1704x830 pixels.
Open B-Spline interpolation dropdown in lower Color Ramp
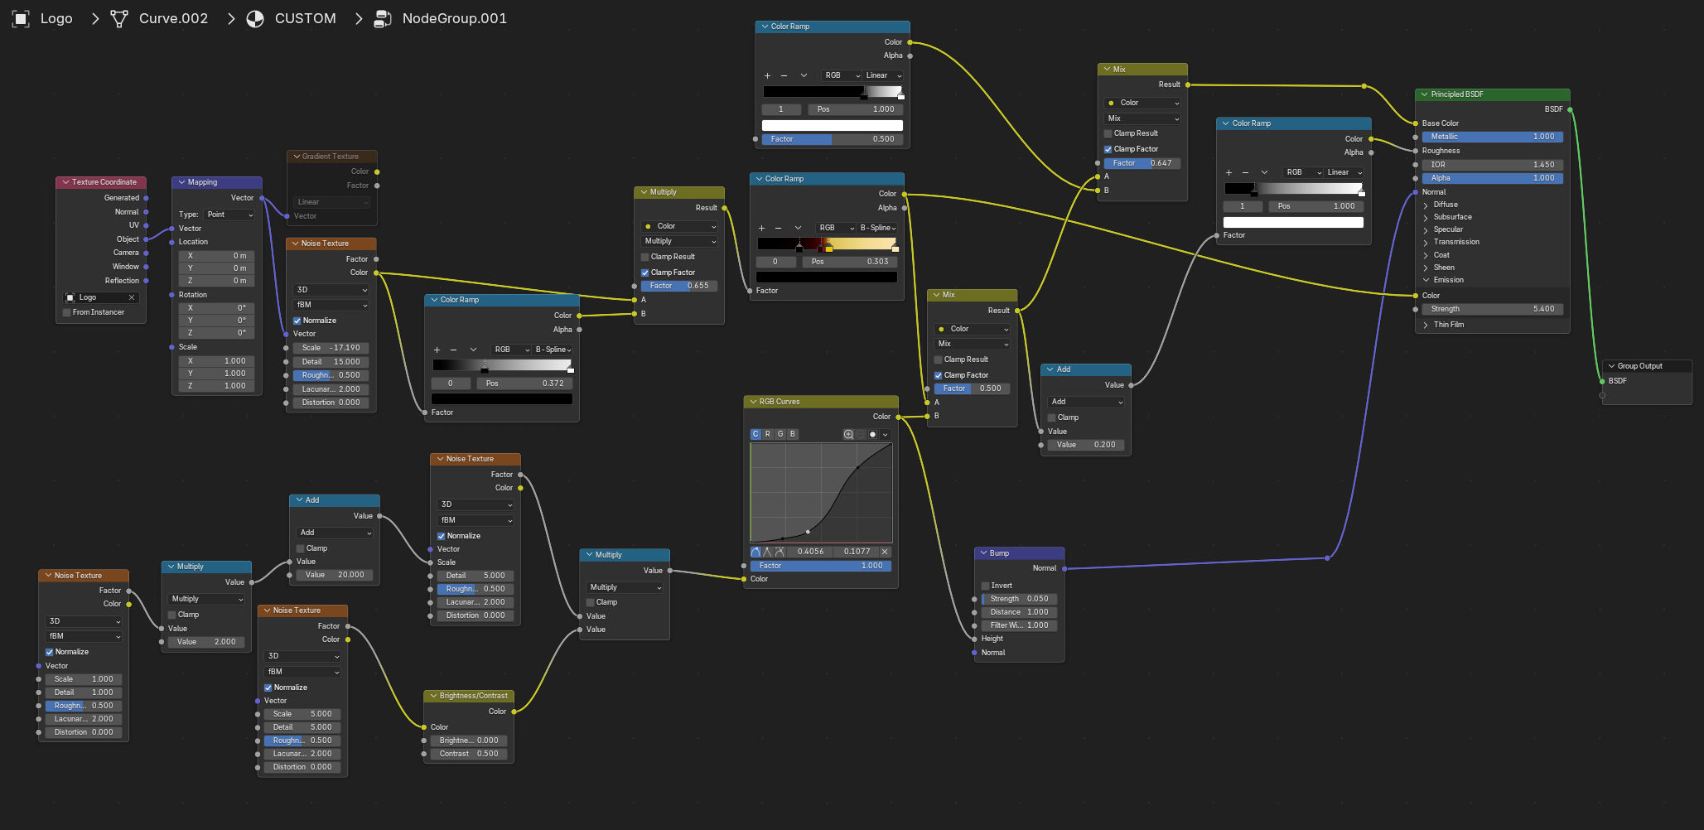click(553, 350)
